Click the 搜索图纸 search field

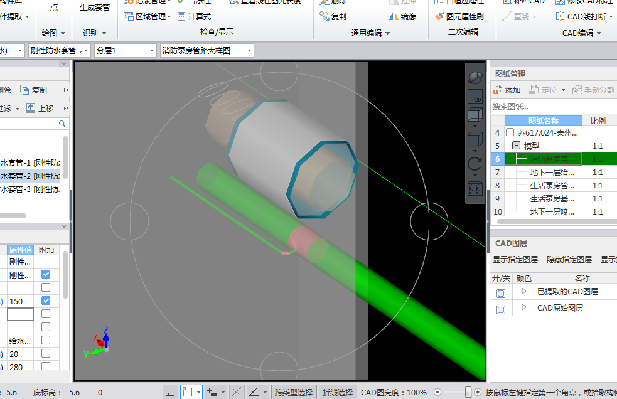553,106
